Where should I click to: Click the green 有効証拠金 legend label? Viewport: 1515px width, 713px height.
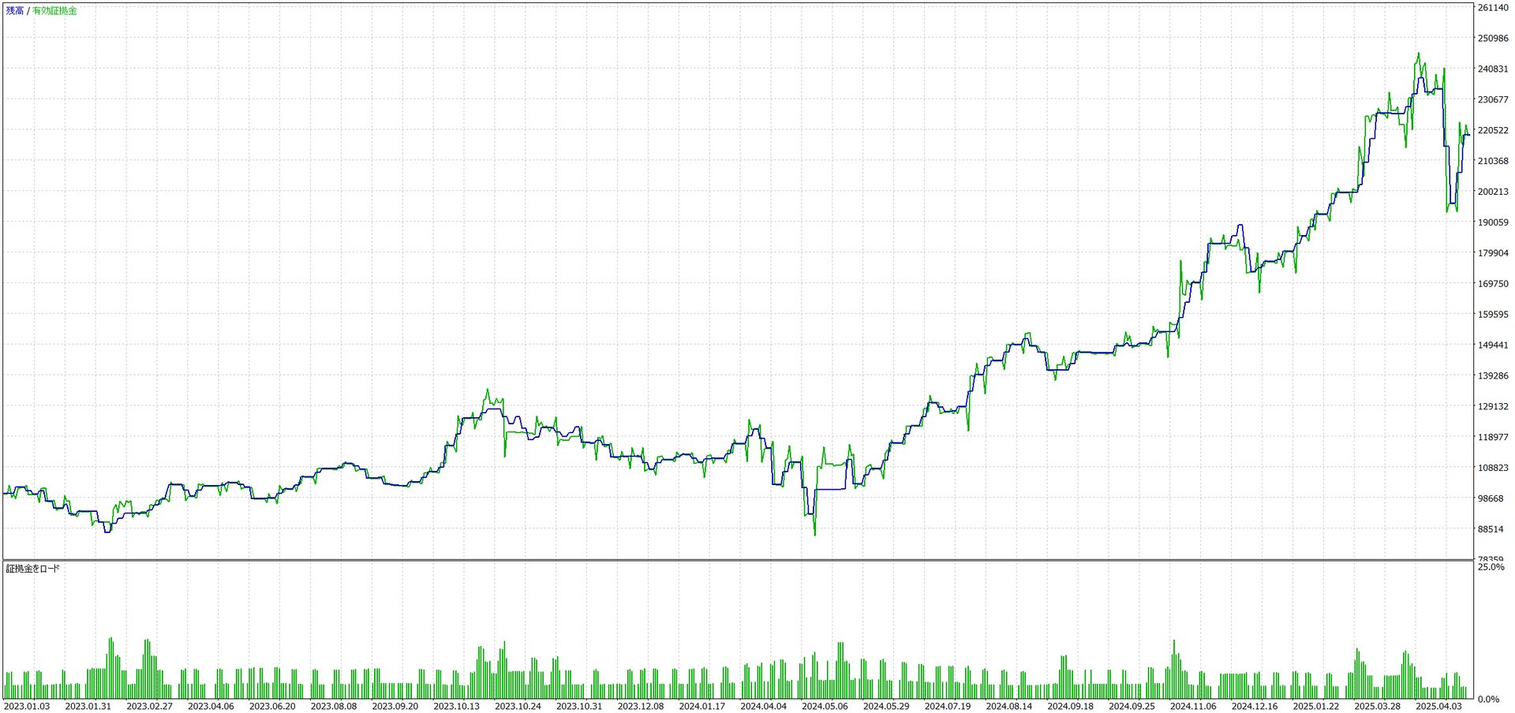click(x=54, y=11)
